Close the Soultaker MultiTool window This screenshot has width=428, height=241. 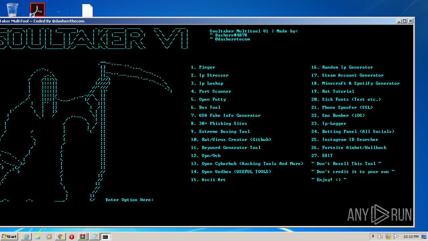(x=411, y=21)
